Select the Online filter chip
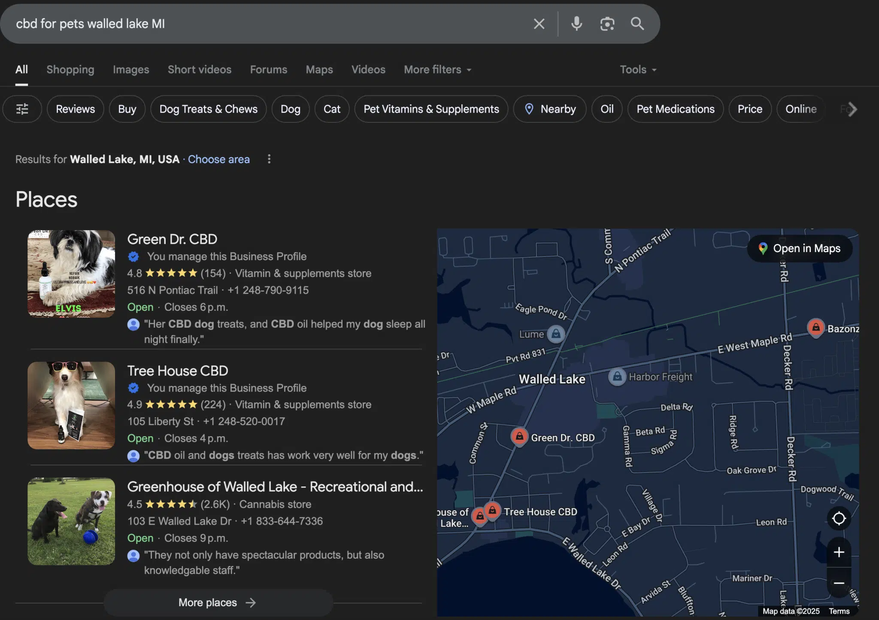The image size is (879, 620). (x=801, y=109)
